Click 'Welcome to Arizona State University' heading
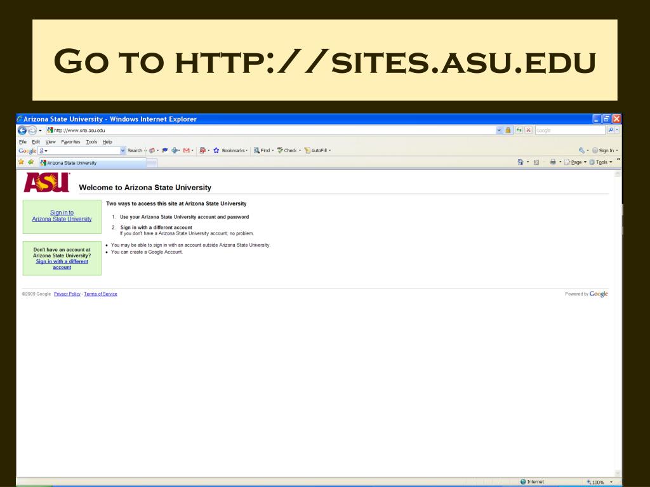650x487 pixels. pyautogui.click(x=145, y=188)
